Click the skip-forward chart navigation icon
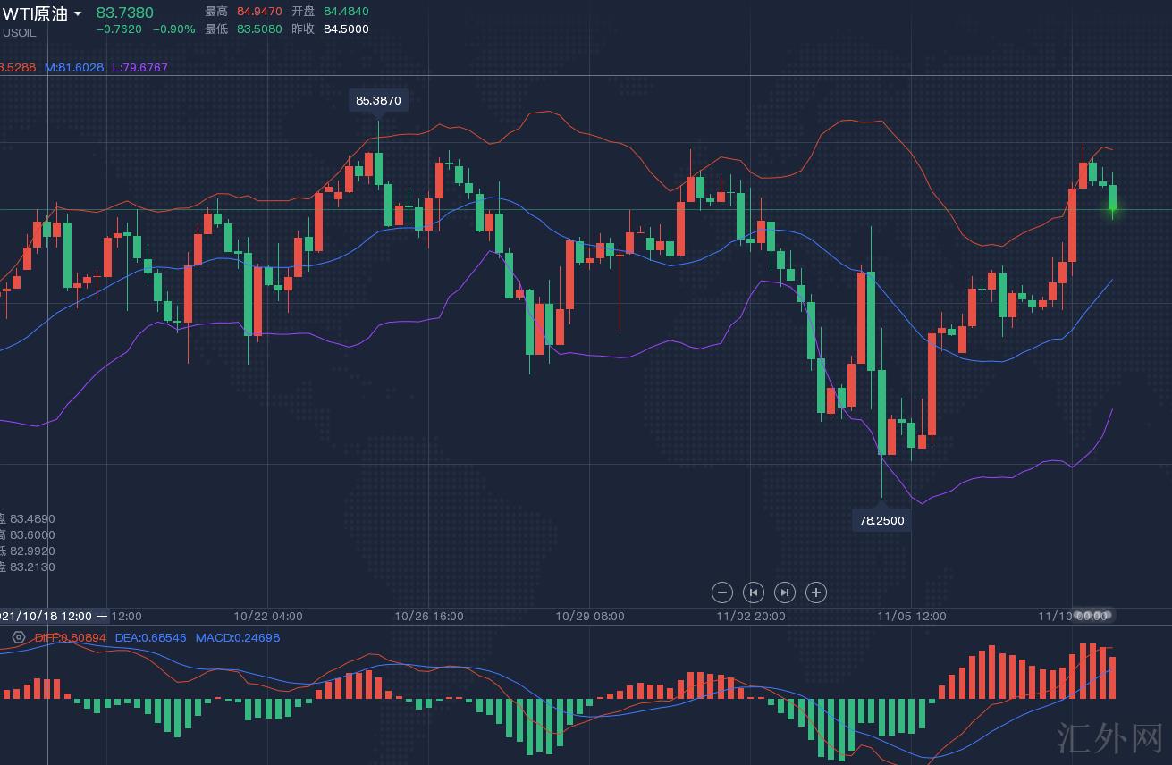The image size is (1172, 765). pos(784,592)
